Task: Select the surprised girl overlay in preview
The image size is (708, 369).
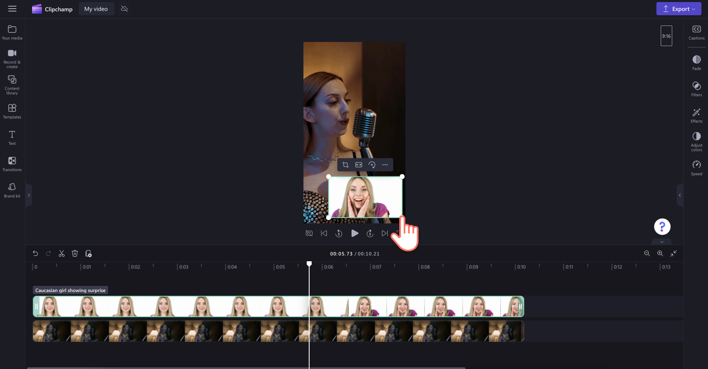Action: pos(365,197)
